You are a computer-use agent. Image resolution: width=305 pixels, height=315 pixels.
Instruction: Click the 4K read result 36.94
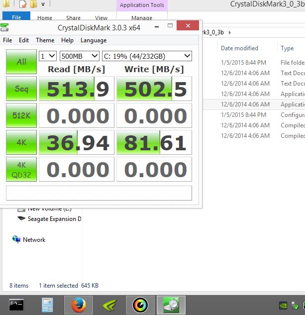tap(76, 142)
